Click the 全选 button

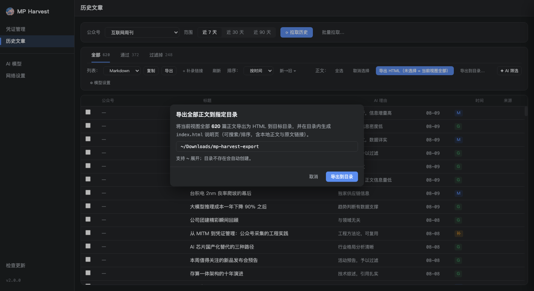[339, 71]
